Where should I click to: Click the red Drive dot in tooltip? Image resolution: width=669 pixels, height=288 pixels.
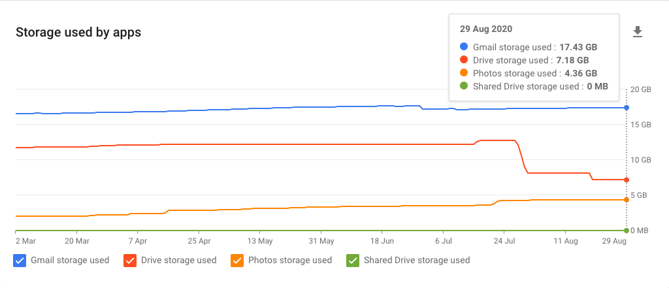coord(465,59)
